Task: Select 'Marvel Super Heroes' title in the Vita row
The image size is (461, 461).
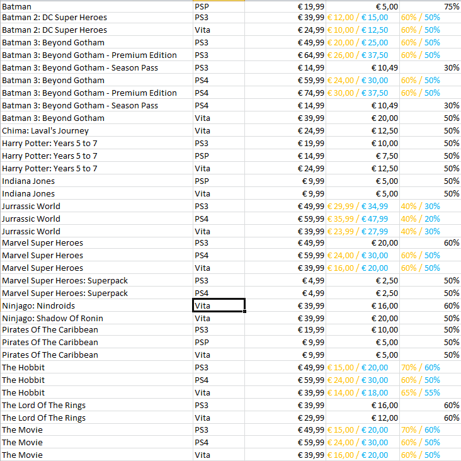Action: (x=96, y=268)
